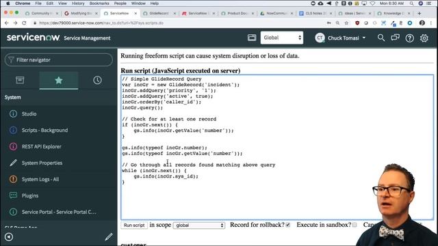
Task: Open macOS Spotlight search
Action: click(x=411, y=3)
